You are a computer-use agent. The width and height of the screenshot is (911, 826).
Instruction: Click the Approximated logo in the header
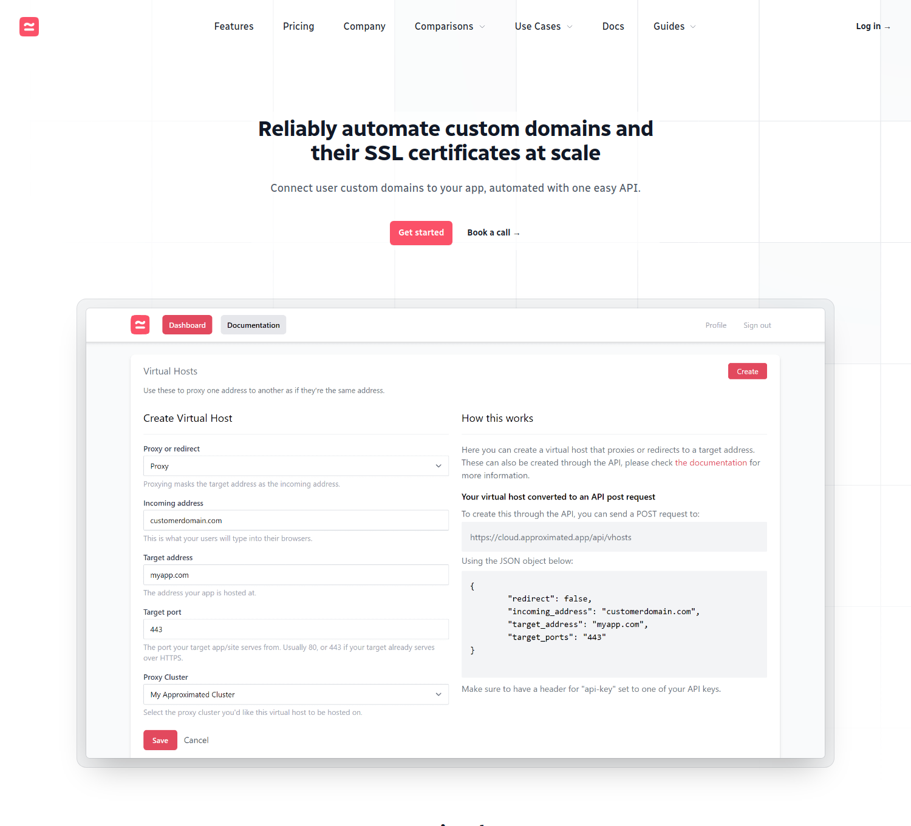29,27
